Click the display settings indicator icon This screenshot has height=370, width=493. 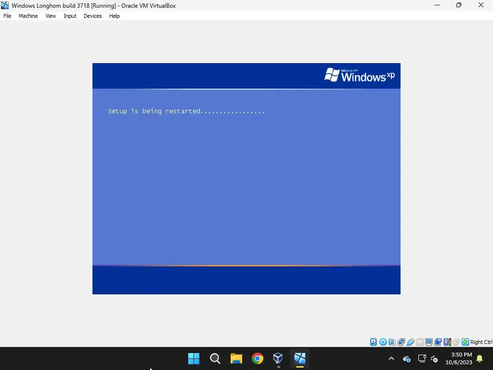point(428,342)
